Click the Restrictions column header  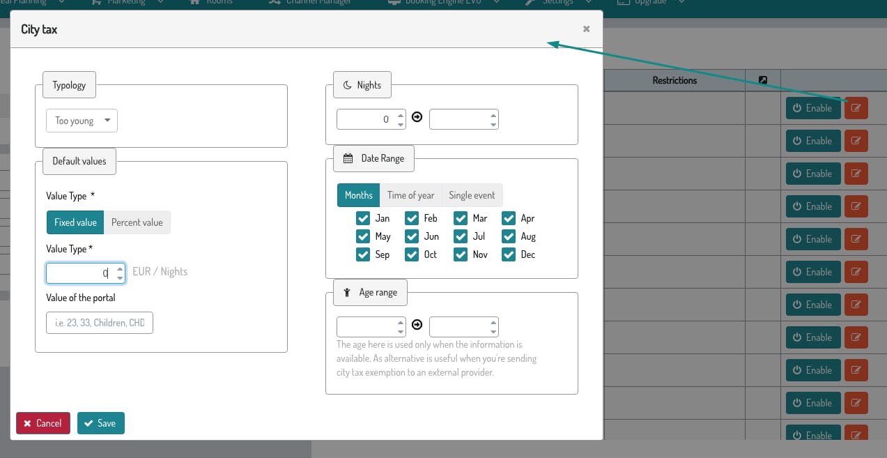(x=674, y=80)
